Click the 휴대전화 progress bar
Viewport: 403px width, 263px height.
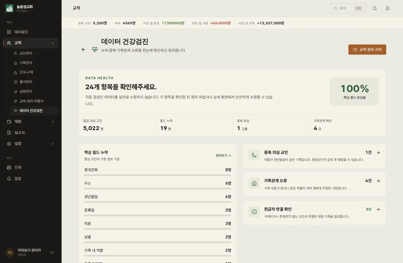click(158, 175)
